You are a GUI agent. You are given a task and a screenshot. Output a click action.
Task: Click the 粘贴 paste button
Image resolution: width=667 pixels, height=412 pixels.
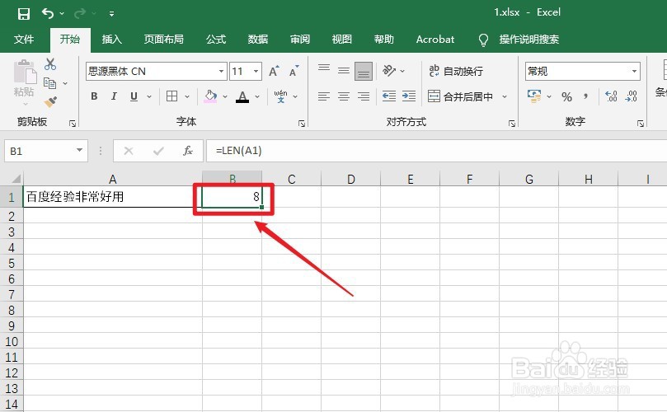point(24,78)
